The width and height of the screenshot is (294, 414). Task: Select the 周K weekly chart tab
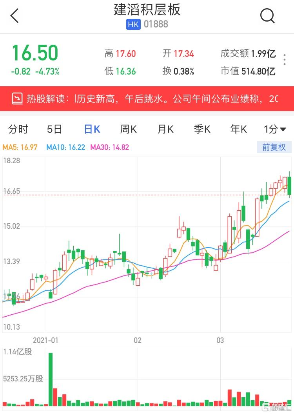coord(128,129)
